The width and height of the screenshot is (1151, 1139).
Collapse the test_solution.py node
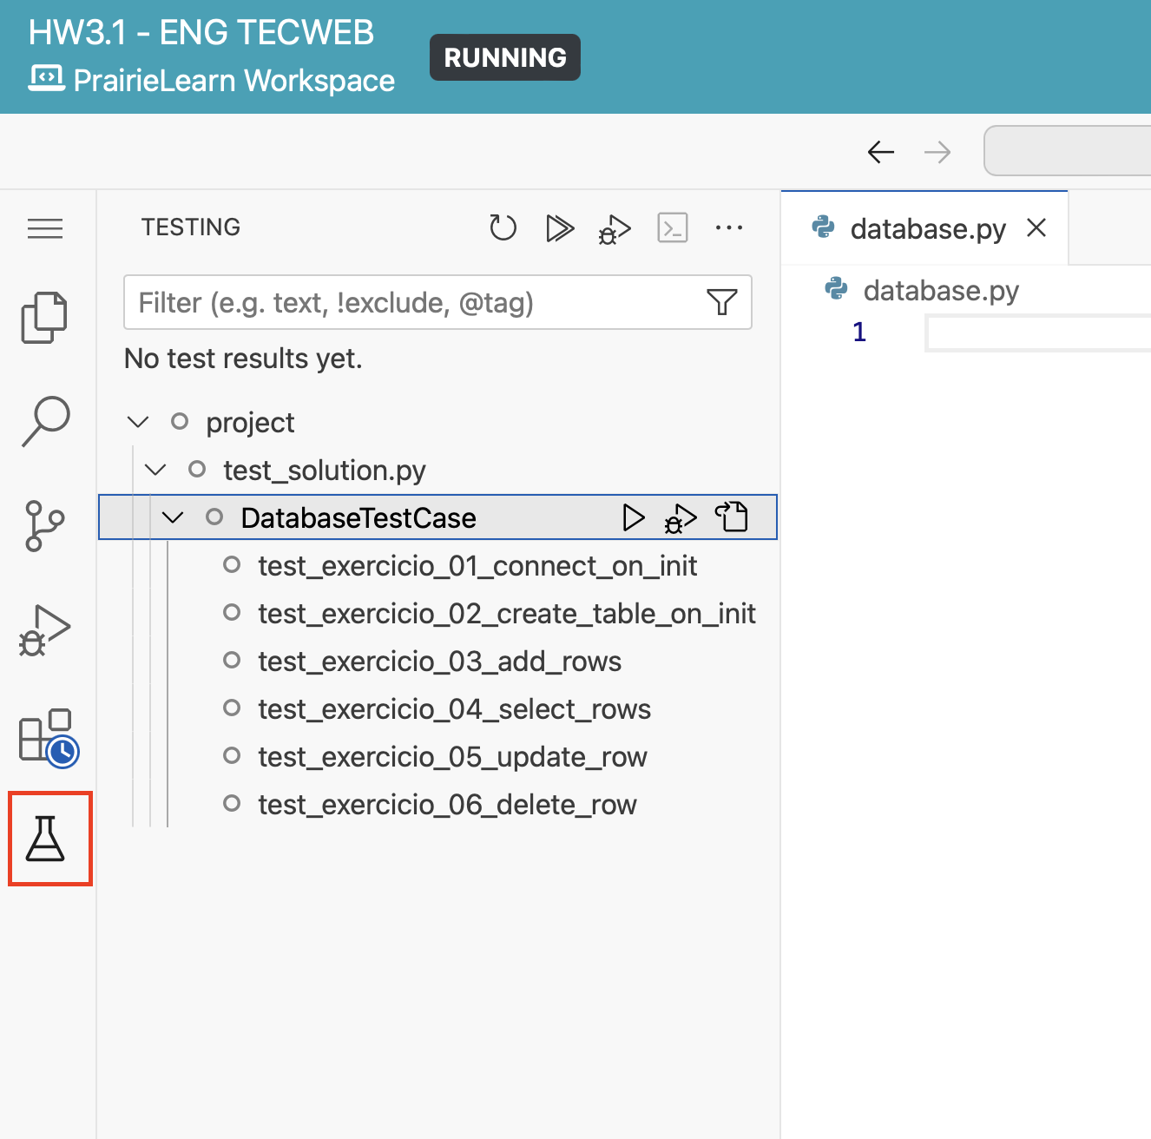click(155, 471)
